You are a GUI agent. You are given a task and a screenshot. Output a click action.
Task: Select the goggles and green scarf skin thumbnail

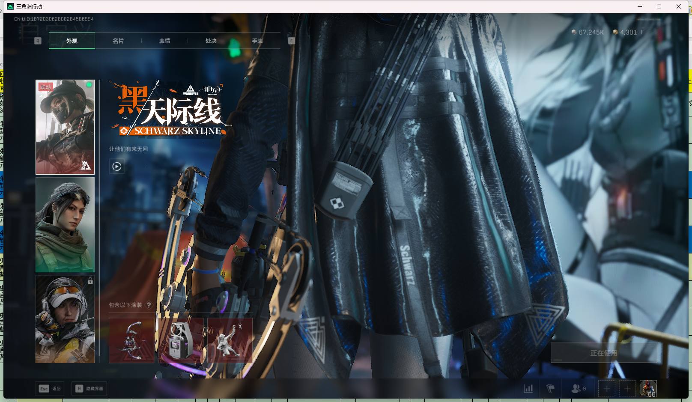65,225
